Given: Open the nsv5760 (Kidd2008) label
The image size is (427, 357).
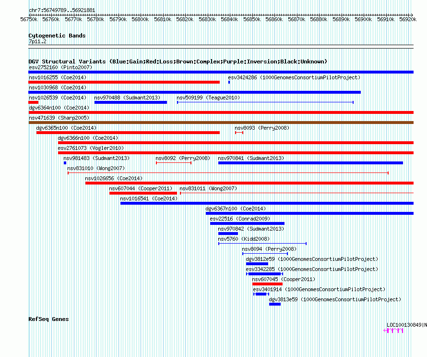Looking at the screenshot, I should [x=244, y=239].
